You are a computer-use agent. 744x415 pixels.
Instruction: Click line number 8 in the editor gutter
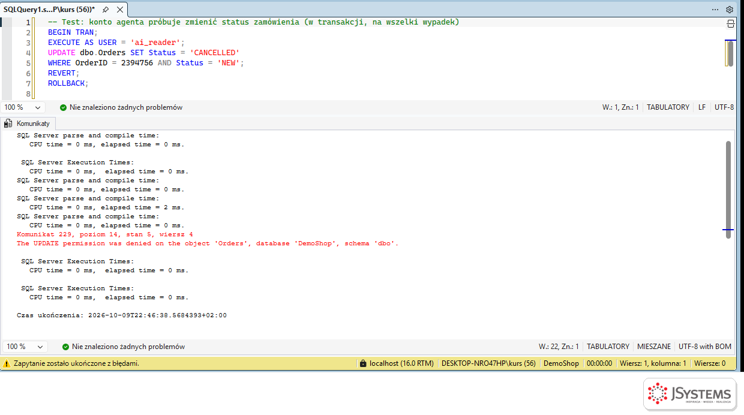coord(28,94)
